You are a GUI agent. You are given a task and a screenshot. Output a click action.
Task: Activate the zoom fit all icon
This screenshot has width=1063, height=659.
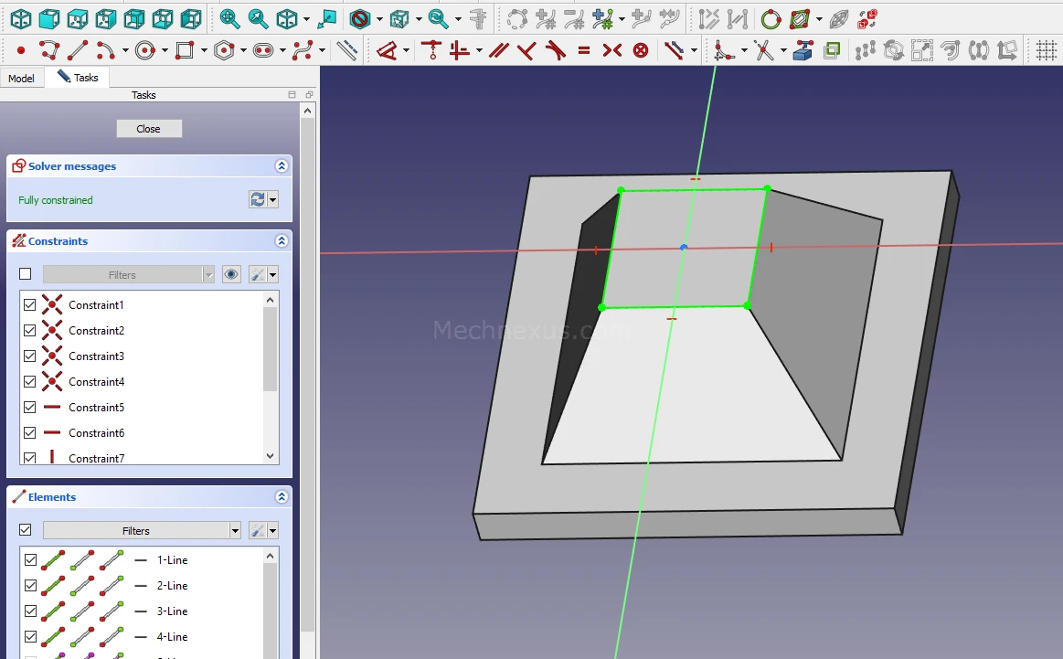[x=229, y=18]
